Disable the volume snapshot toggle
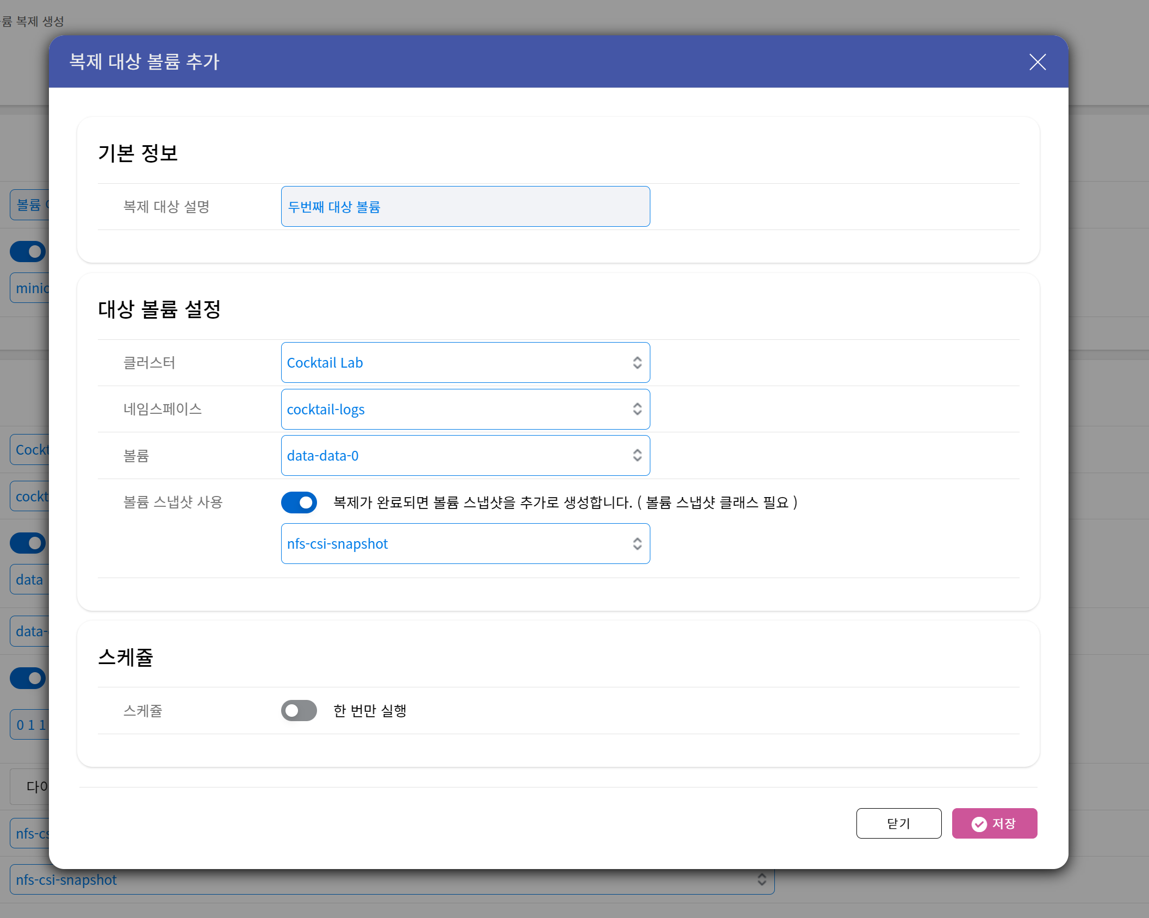Viewport: 1149px width, 918px height. 299,503
